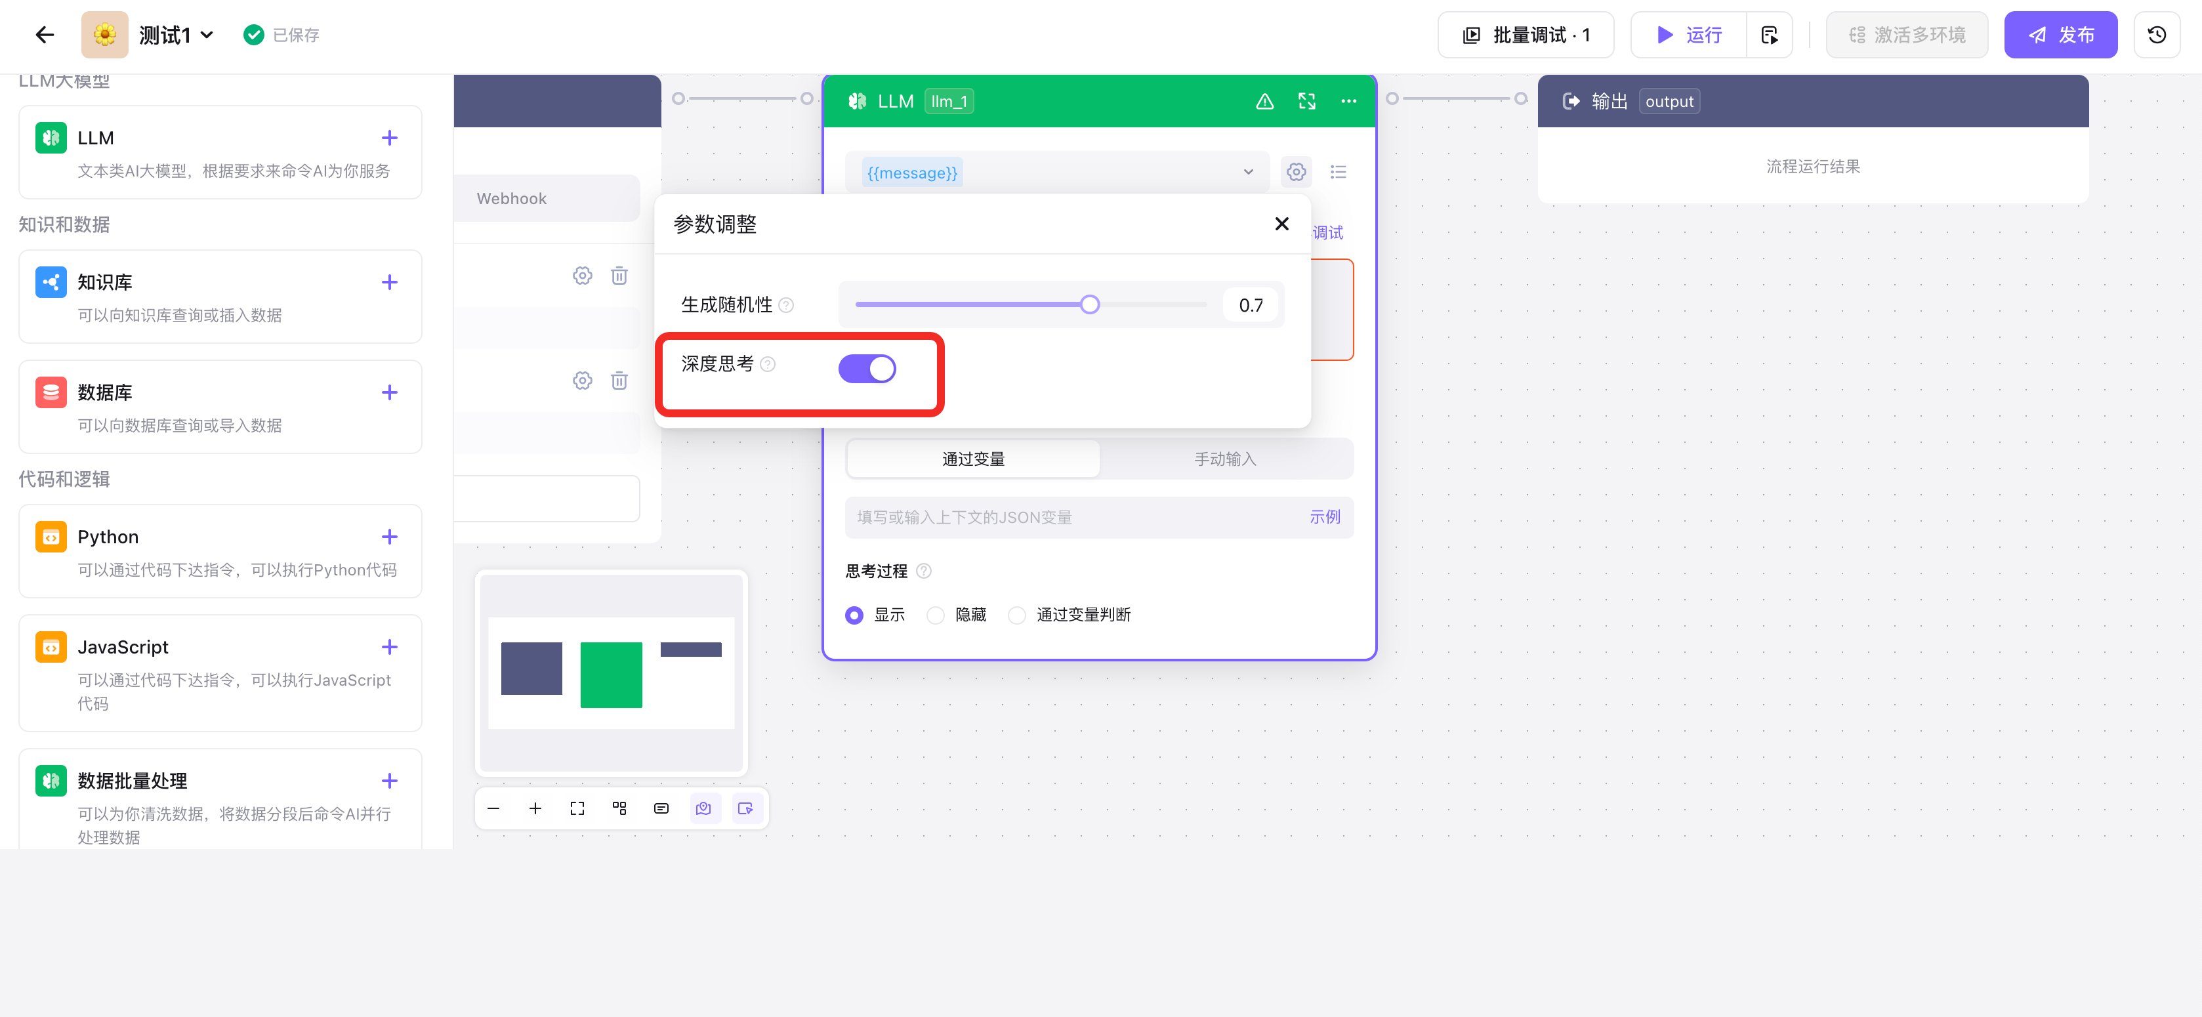
Task: Switch to the 通过变量 tab
Action: [x=973, y=460]
